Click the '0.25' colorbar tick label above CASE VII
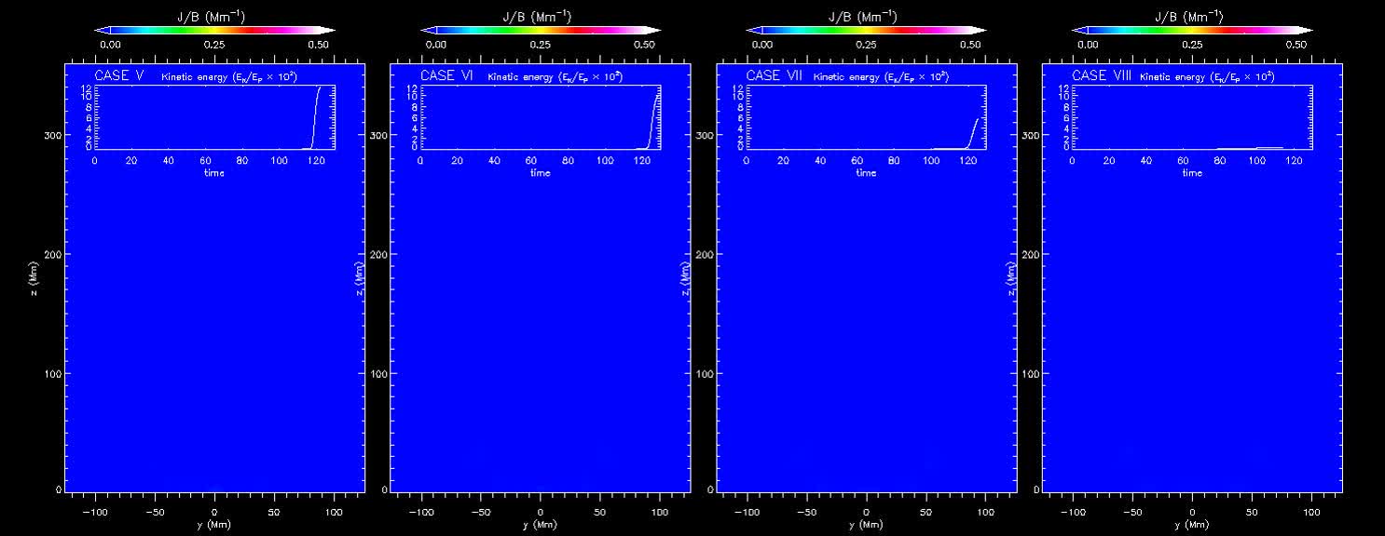 (x=866, y=45)
